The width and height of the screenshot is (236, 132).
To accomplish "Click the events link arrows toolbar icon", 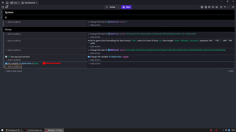I will tap(209, 7).
